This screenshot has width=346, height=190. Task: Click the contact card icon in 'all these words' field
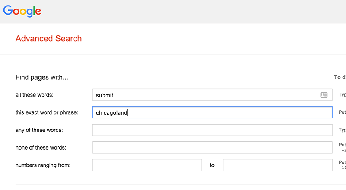point(324,95)
